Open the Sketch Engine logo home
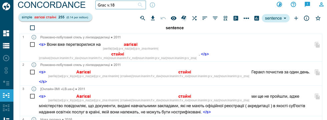 [x=6, y=6]
